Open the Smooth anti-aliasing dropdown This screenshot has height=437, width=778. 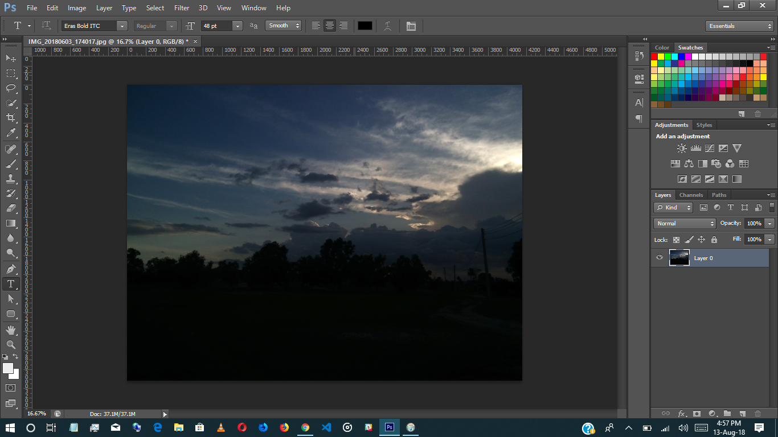tap(283, 26)
